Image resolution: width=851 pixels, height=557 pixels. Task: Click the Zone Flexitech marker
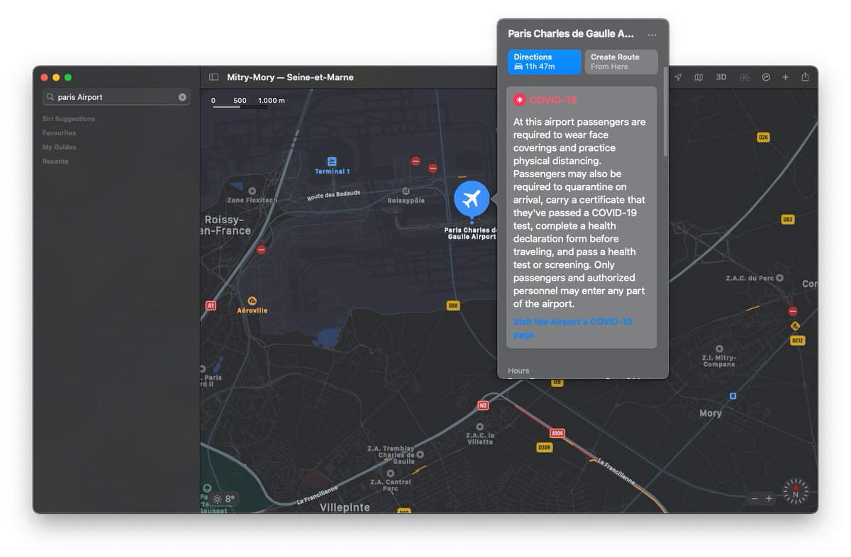point(252,191)
